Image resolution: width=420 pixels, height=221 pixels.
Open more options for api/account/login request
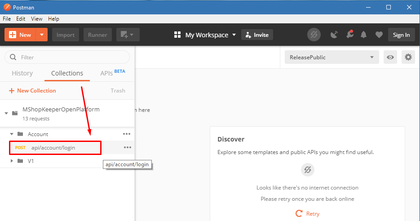point(128,147)
